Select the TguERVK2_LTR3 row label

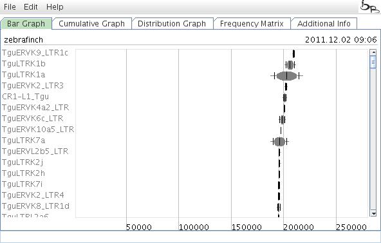(x=33, y=86)
